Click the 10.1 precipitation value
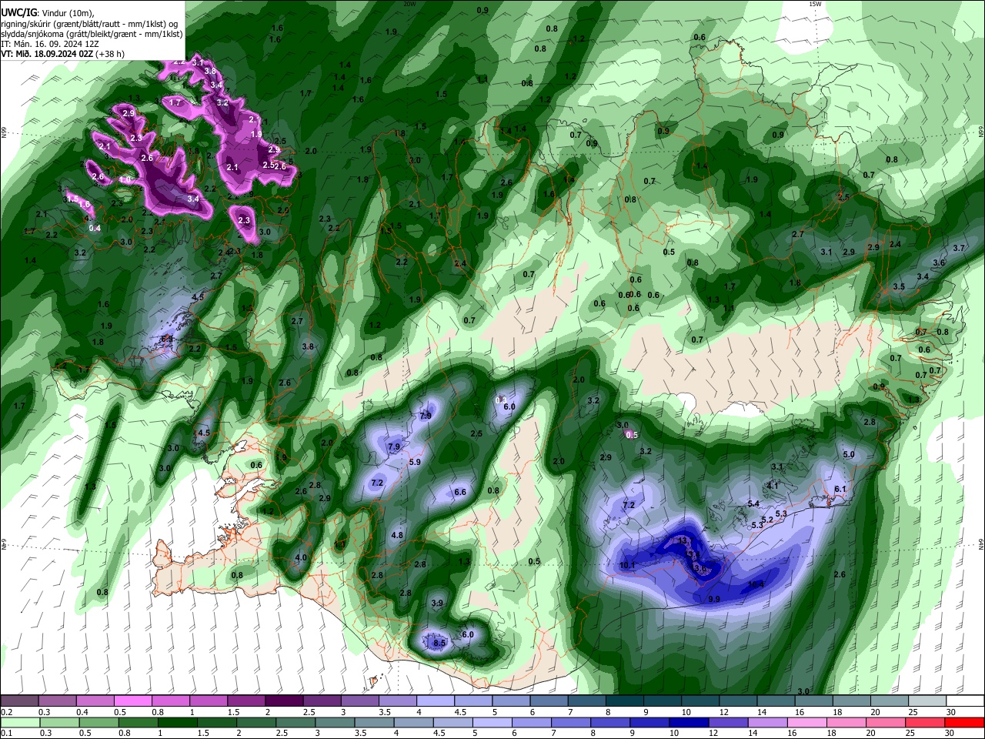The height and width of the screenshot is (739, 985). coord(627,566)
